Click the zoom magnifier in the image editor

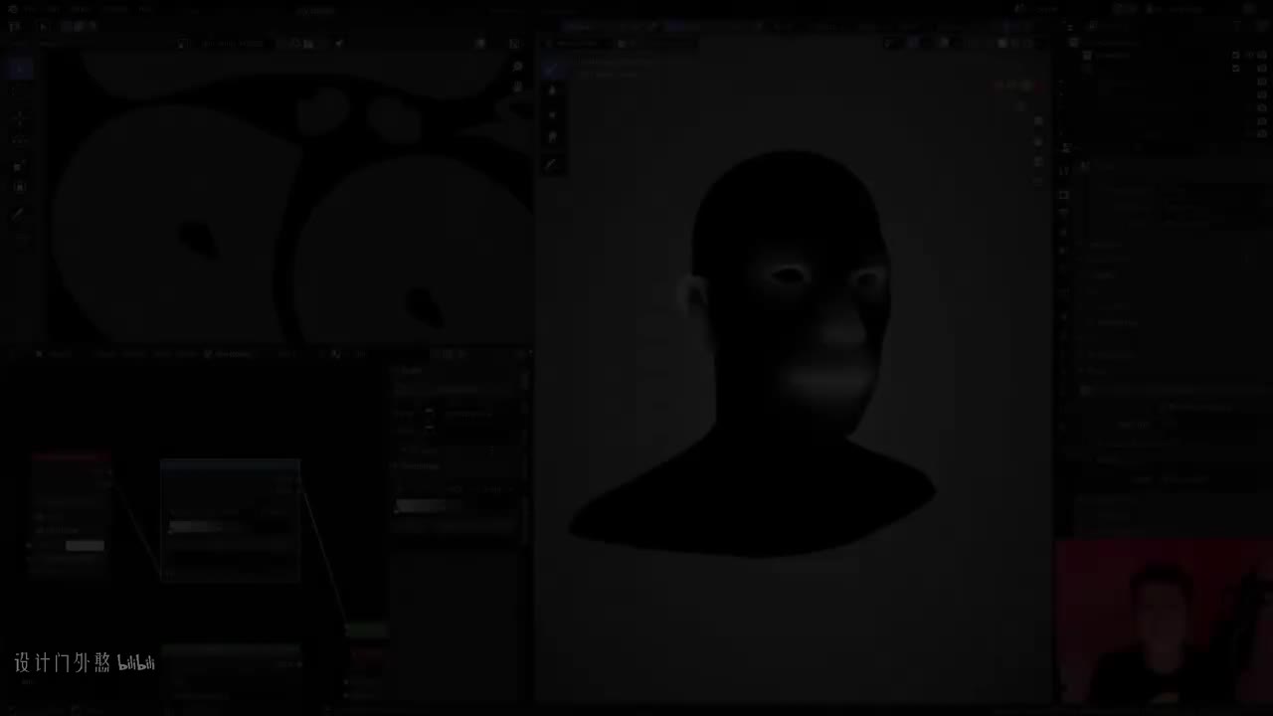[x=517, y=67]
